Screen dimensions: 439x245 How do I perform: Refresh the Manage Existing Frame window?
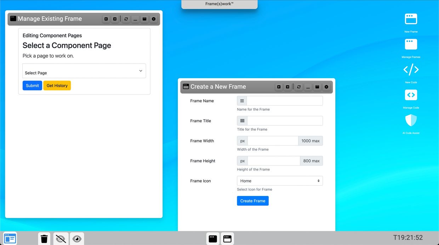[126, 19]
